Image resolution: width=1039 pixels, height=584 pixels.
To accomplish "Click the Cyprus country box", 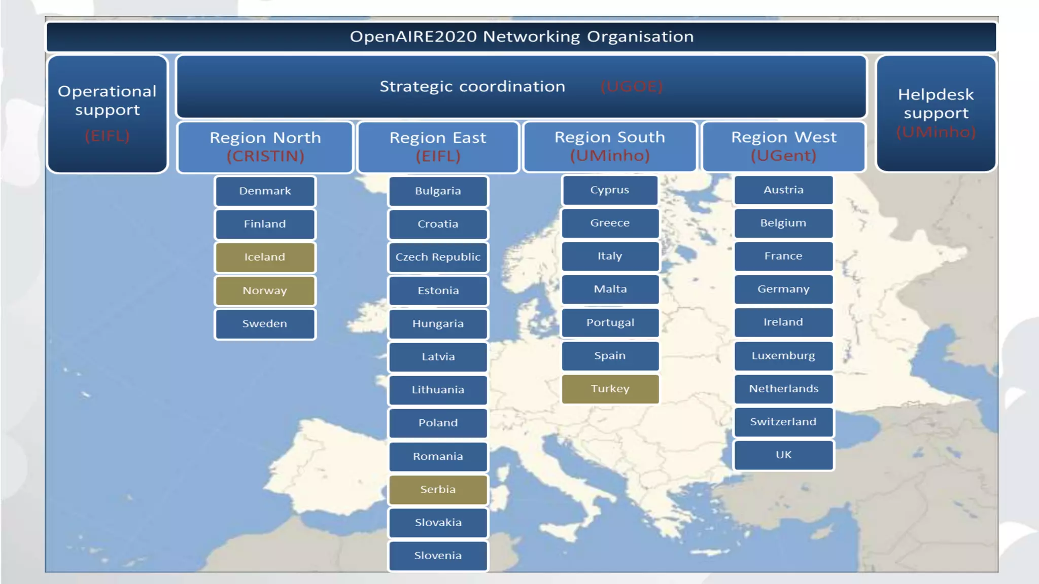I will (x=610, y=190).
